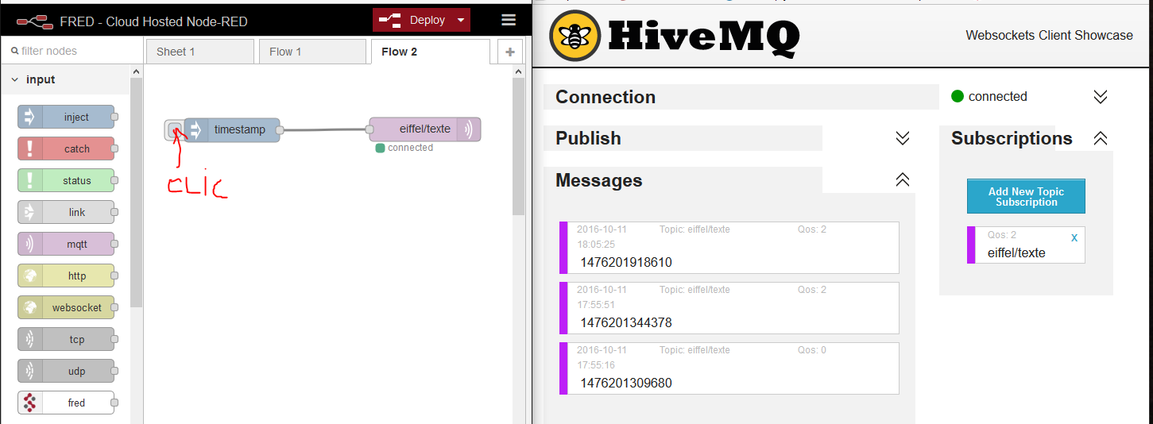Switch to the Sheet 1 tab
Screen dimensions: 1153x424
[x=200, y=52]
